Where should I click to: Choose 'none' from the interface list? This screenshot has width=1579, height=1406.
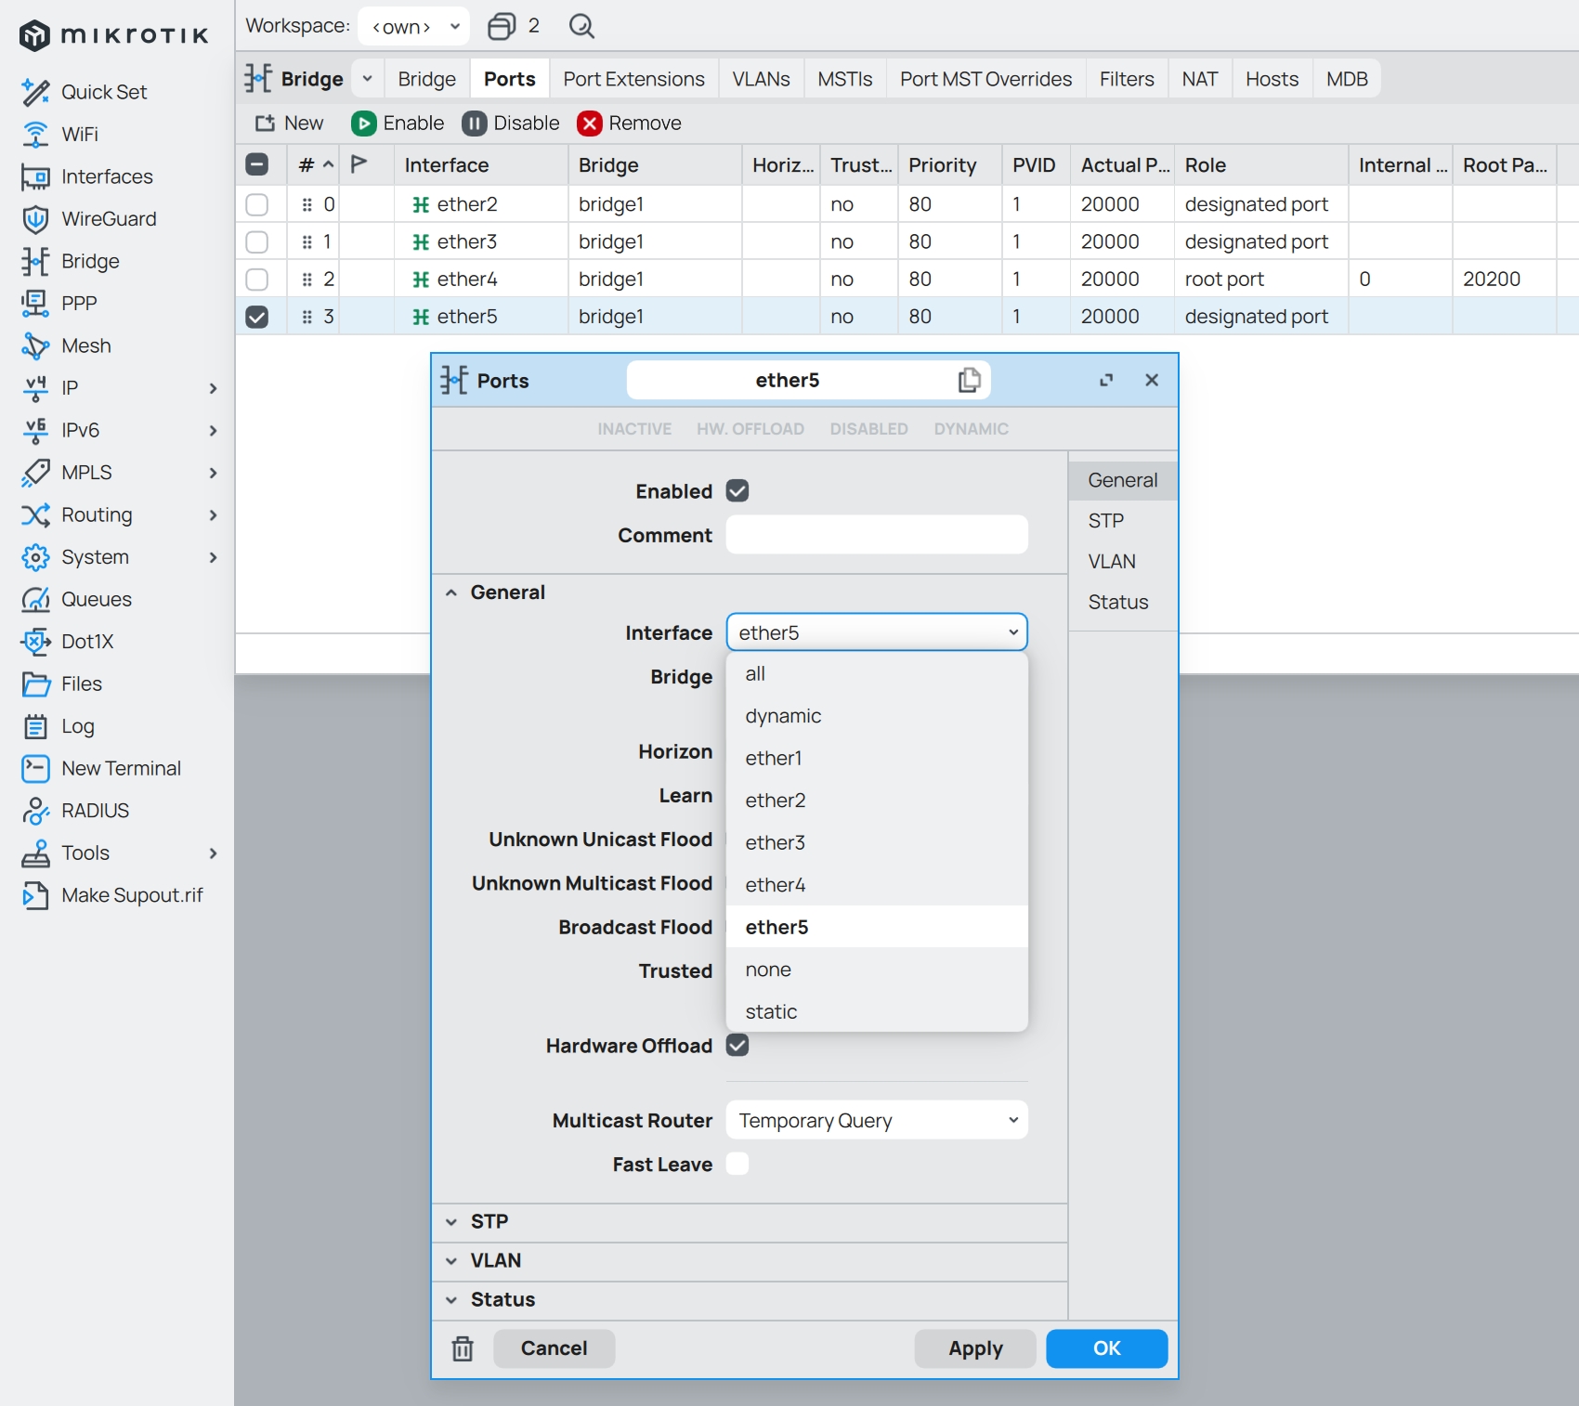pos(877,970)
